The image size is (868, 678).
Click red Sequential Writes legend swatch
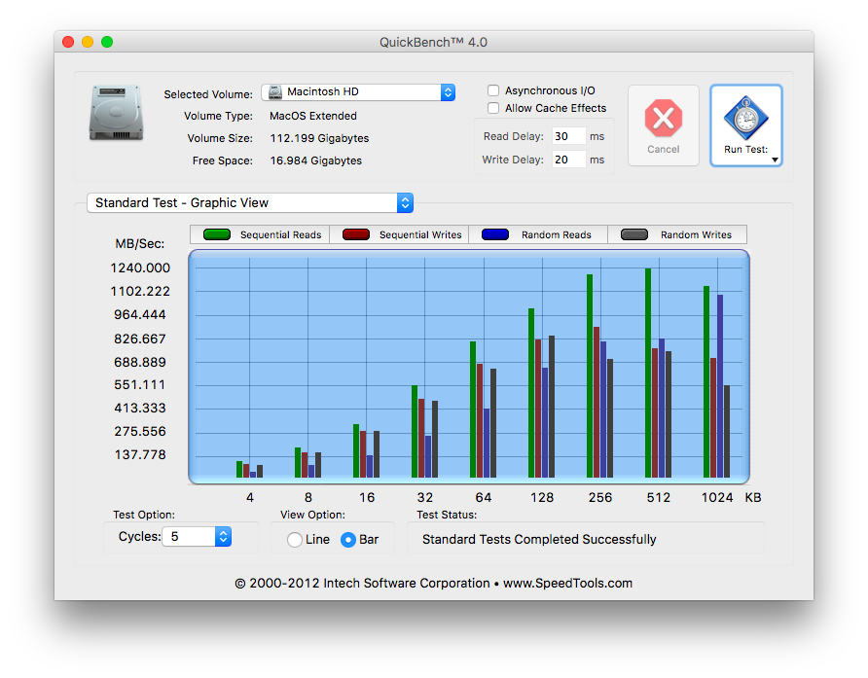click(x=356, y=234)
